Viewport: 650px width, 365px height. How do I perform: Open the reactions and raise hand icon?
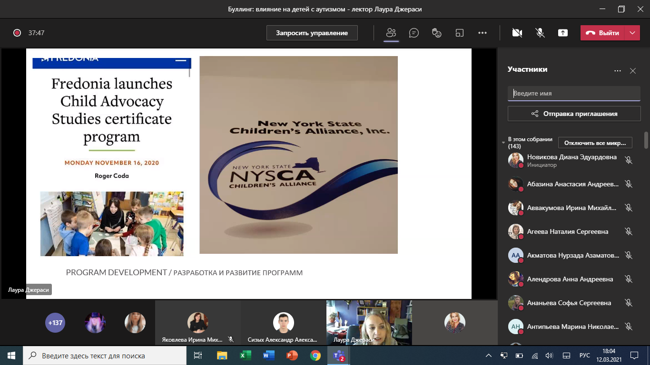(x=437, y=33)
